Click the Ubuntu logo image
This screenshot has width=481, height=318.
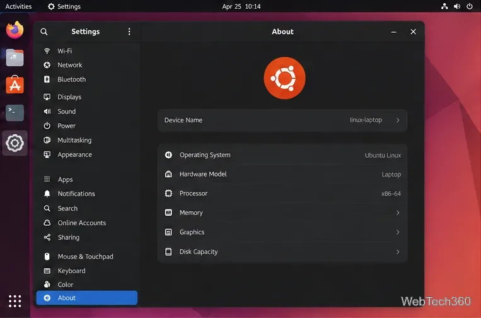[285, 78]
